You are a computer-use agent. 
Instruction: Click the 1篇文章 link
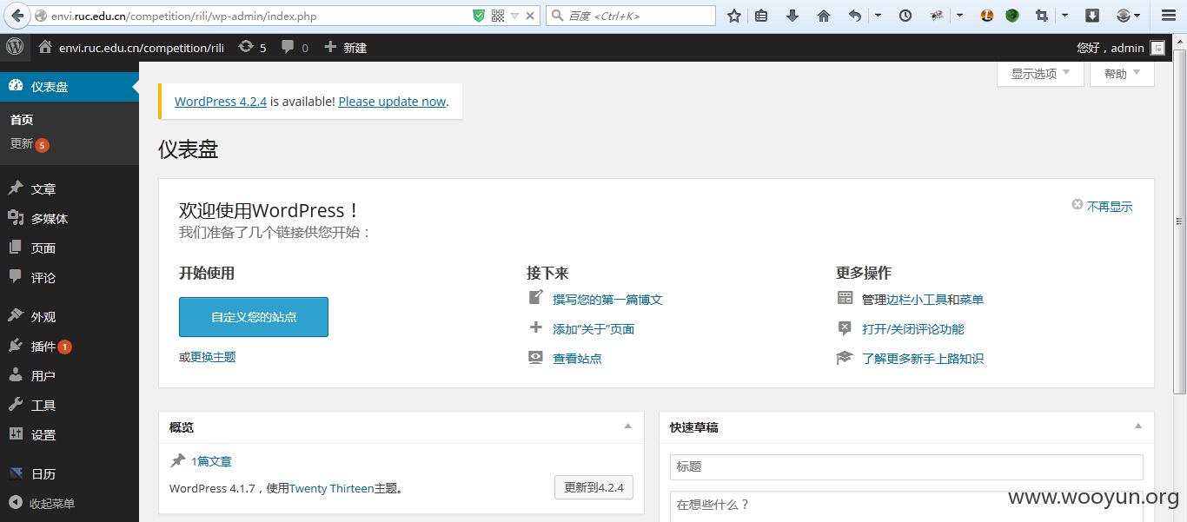(211, 462)
